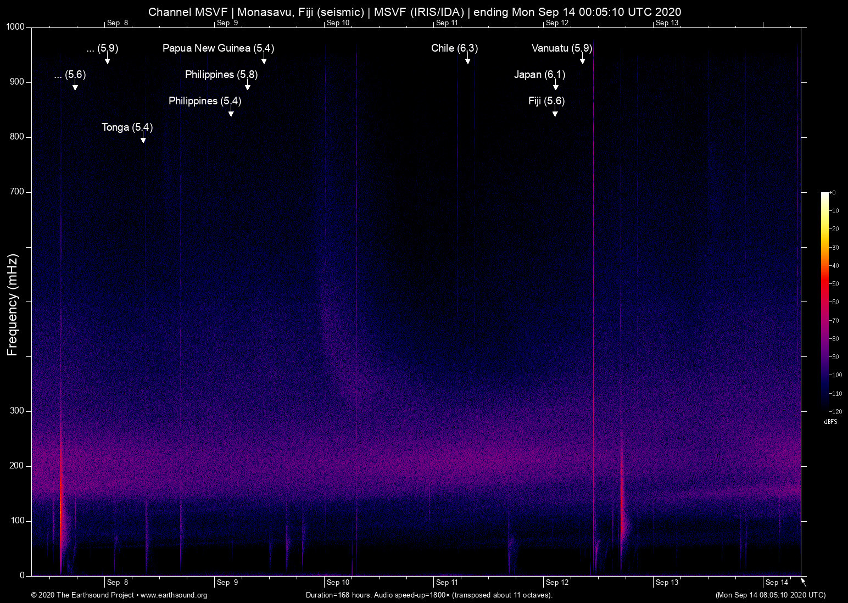The height and width of the screenshot is (603, 848).
Task: Select the ... (5.6) event annotation
Action: click(70, 75)
